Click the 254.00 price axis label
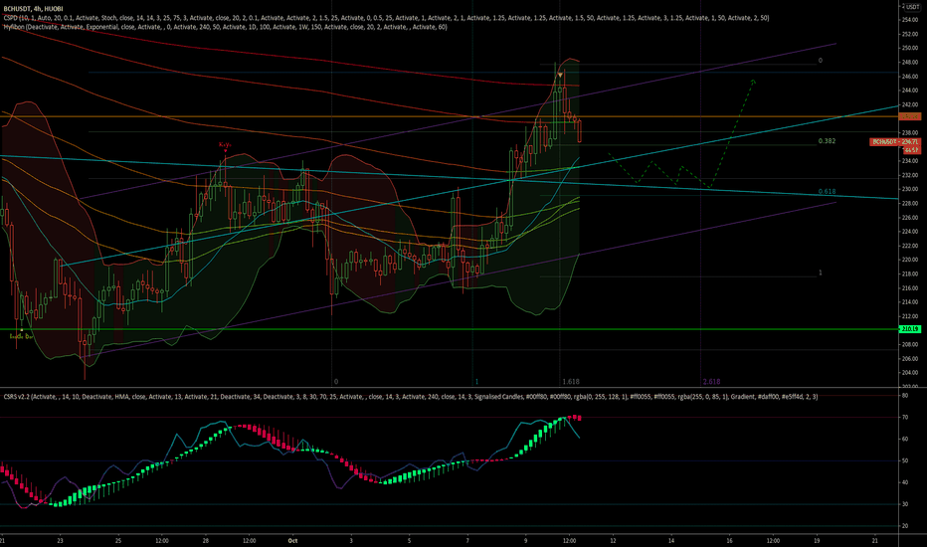 [x=910, y=20]
